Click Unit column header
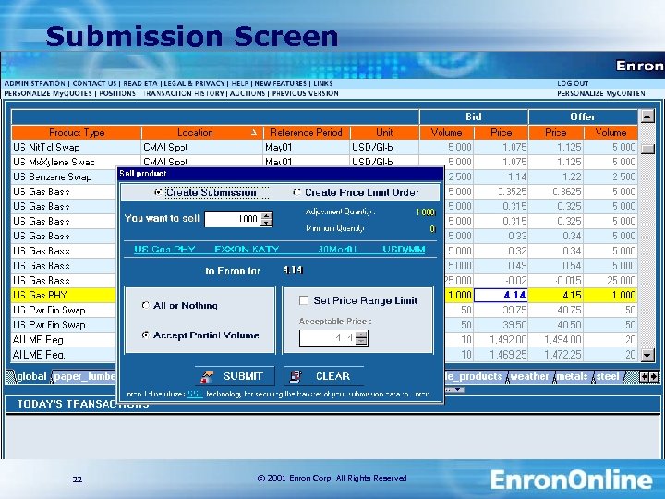This screenshot has width=665, height=499. (x=384, y=132)
